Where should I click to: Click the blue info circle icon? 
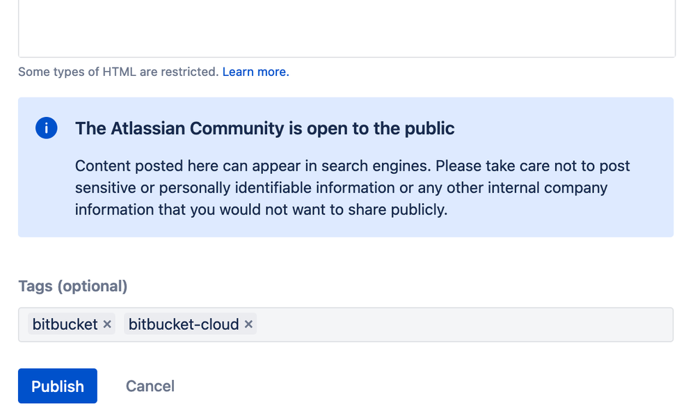click(46, 128)
